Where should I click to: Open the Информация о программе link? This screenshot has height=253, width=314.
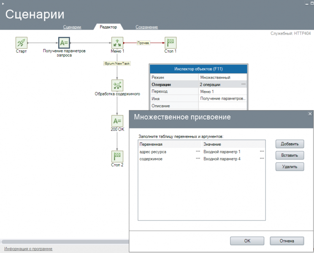(28, 249)
